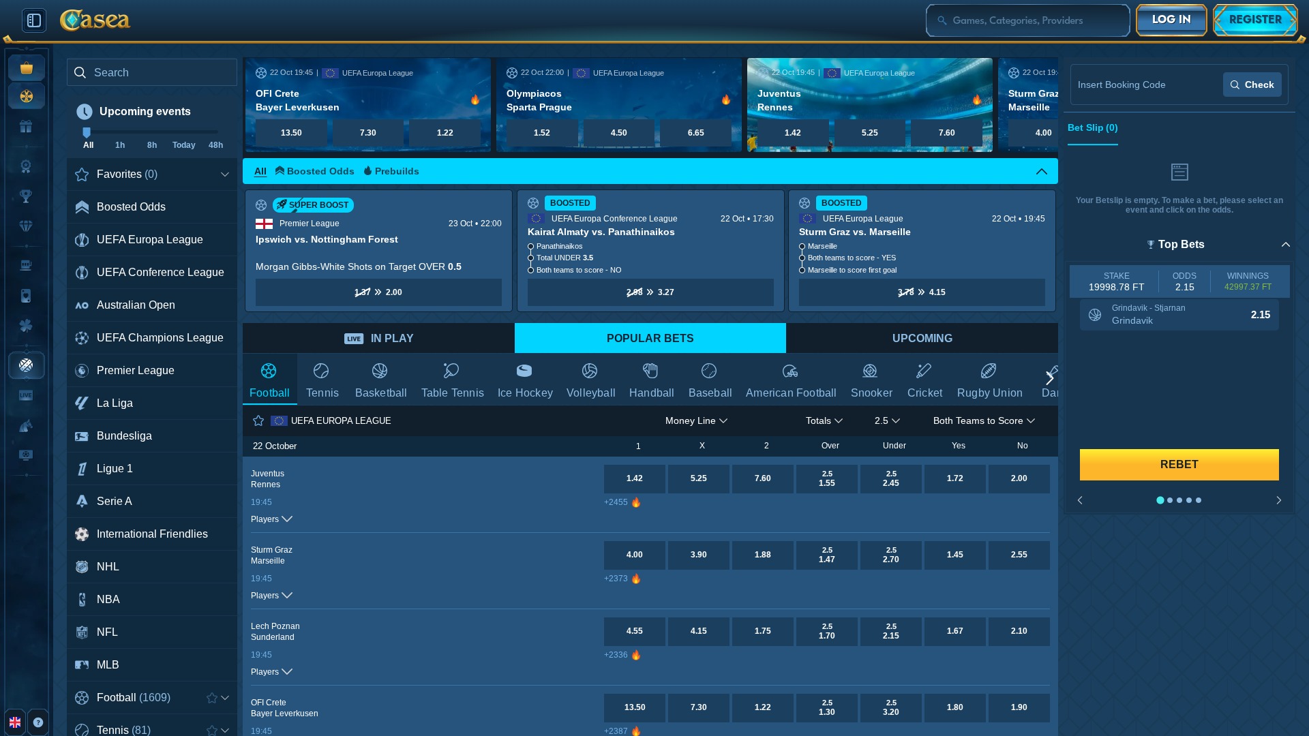
Task: Select Boosted Odds filter in blue bar
Action: (314, 171)
